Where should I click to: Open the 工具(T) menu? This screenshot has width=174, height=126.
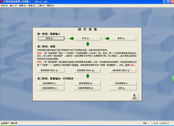click(41, 5)
